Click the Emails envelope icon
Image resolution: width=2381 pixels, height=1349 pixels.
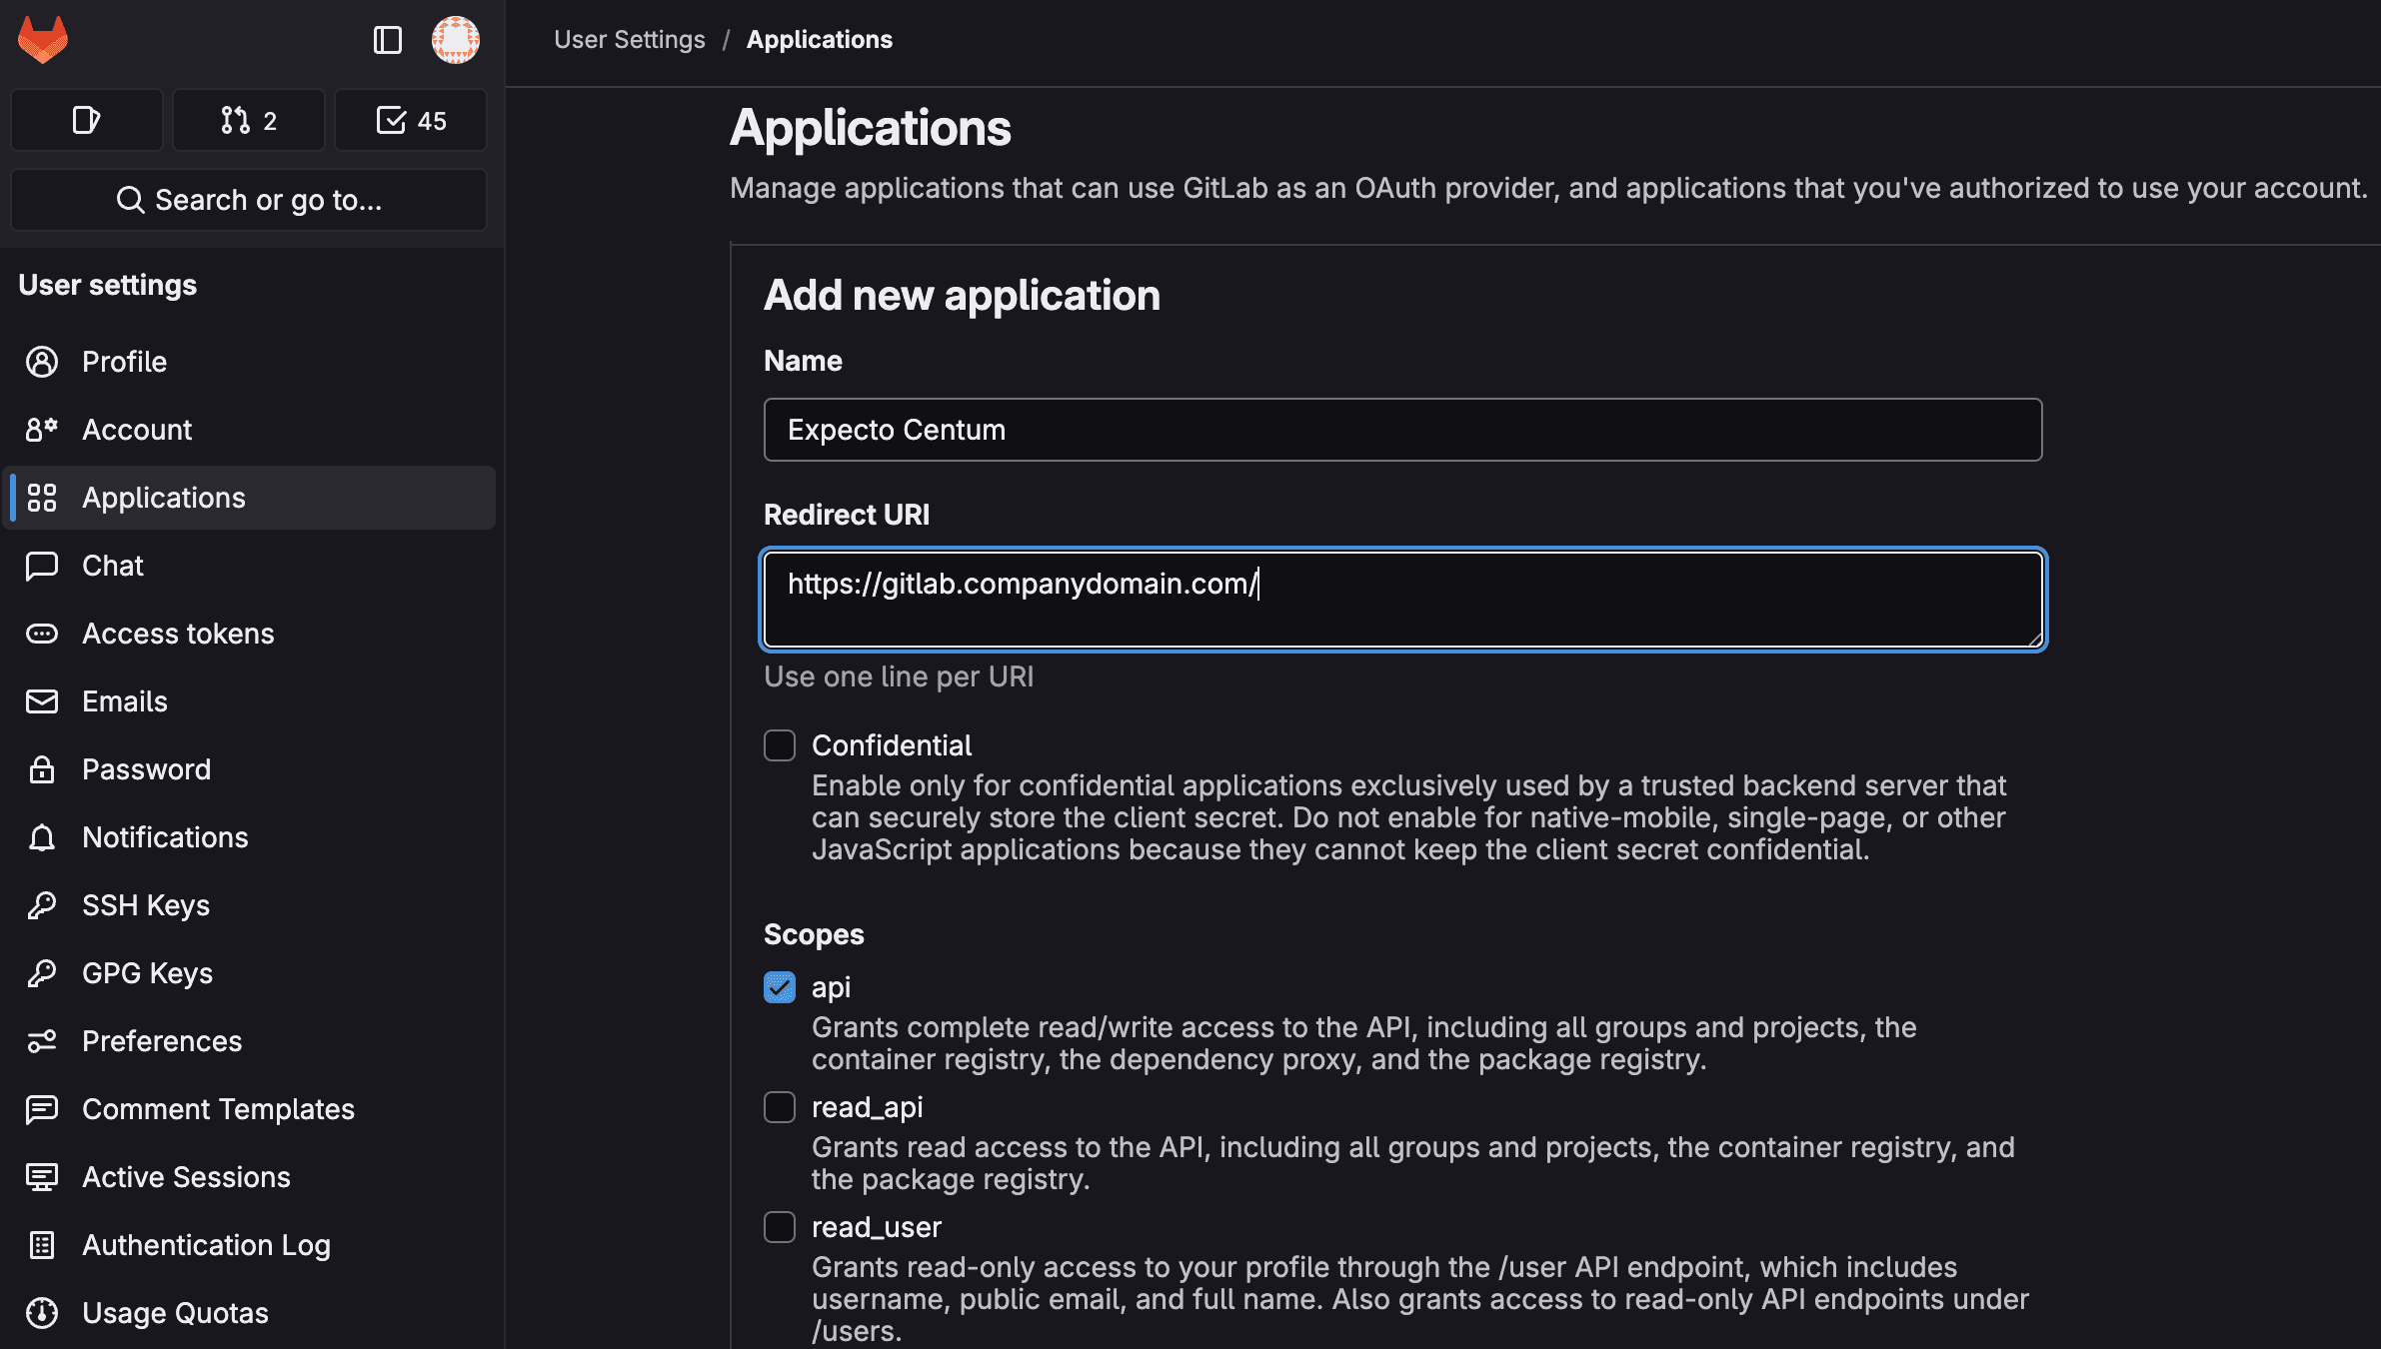click(42, 701)
